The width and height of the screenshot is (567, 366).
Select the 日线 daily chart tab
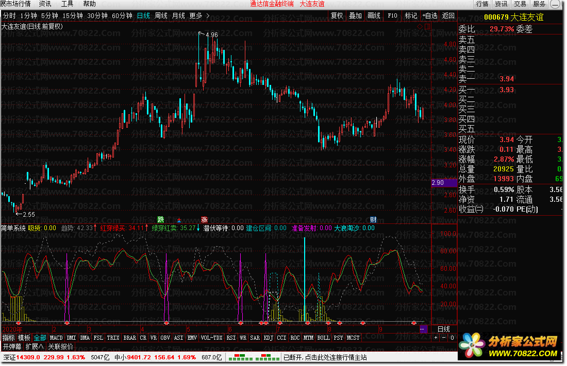(144, 15)
